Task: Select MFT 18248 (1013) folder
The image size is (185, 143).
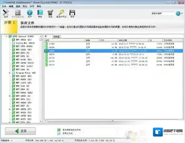Action: 25,63
